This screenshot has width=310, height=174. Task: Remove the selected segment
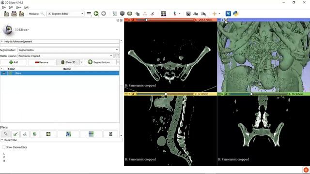(x=42, y=62)
